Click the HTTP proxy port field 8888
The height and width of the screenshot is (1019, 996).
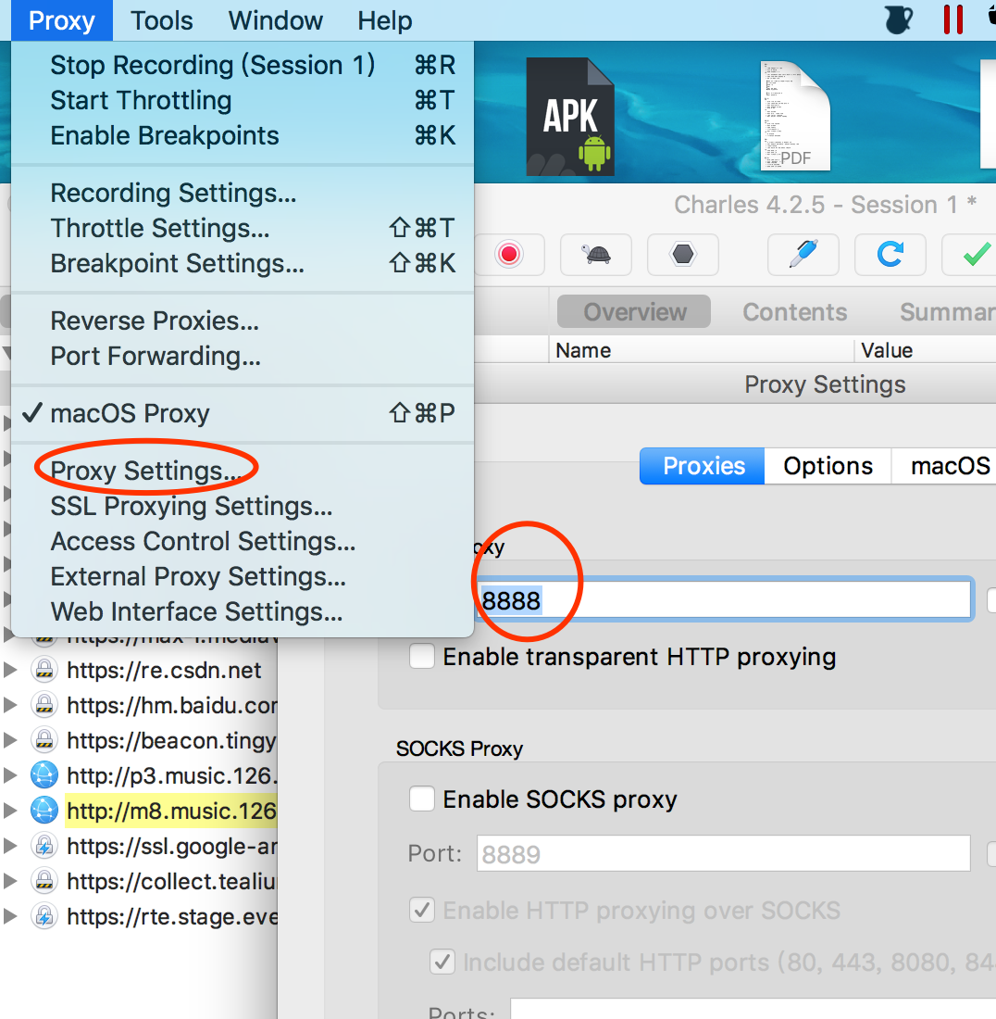pos(725,599)
